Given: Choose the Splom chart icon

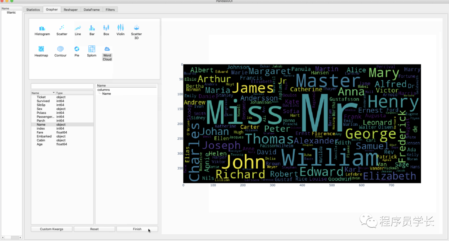Looking at the screenshot, I should [91, 52].
